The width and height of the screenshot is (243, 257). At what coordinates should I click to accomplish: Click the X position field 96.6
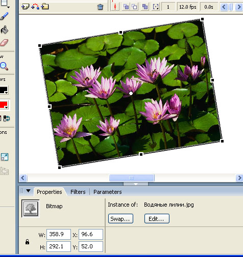tap(91, 234)
